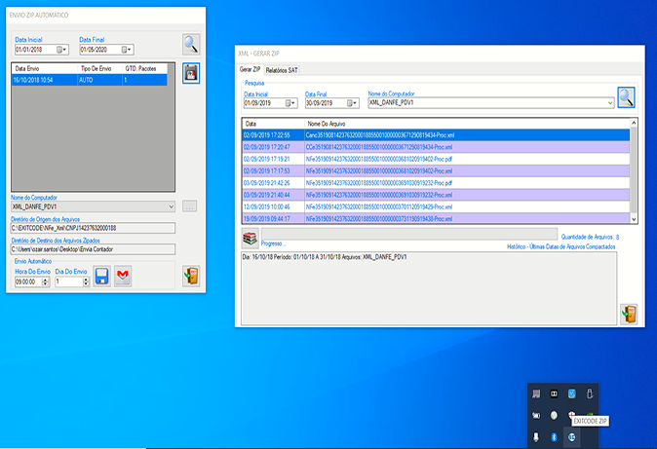This screenshot has height=449, width=657.
Task: Select the row dated 03/09/2019 21:40:44
Action: click(x=436, y=195)
